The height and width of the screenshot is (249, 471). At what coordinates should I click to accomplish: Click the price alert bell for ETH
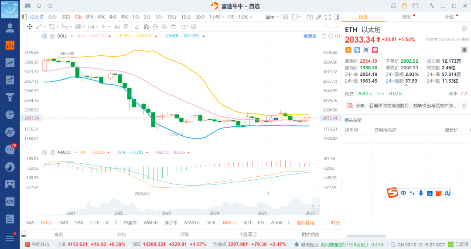tap(464, 50)
